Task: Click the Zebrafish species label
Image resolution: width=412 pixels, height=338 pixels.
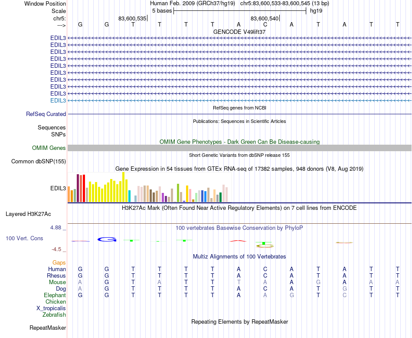Action: tap(54, 315)
